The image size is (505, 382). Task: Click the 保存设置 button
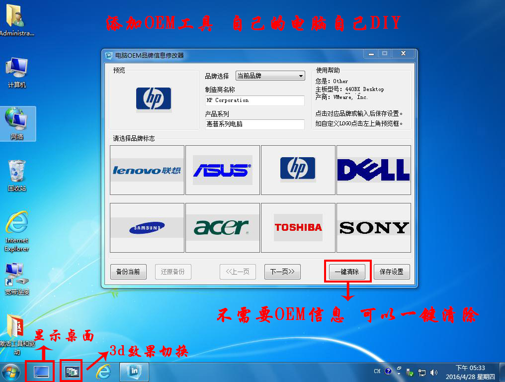(392, 272)
